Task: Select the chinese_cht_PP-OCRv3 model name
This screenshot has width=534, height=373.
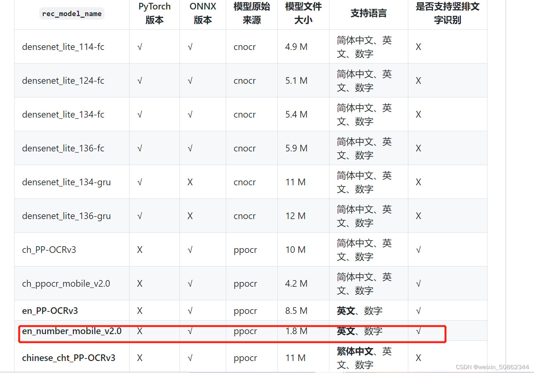Action: coord(69,358)
